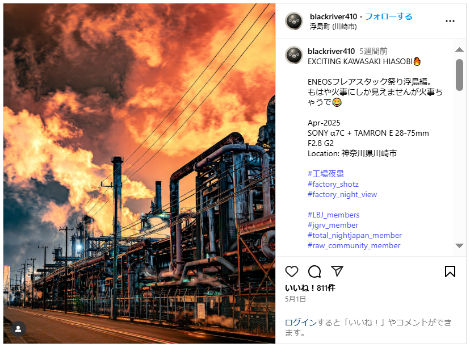The height and width of the screenshot is (347, 470).
Task: Open comments via speech bubble icon
Action: pyautogui.click(x=314, y=271)
